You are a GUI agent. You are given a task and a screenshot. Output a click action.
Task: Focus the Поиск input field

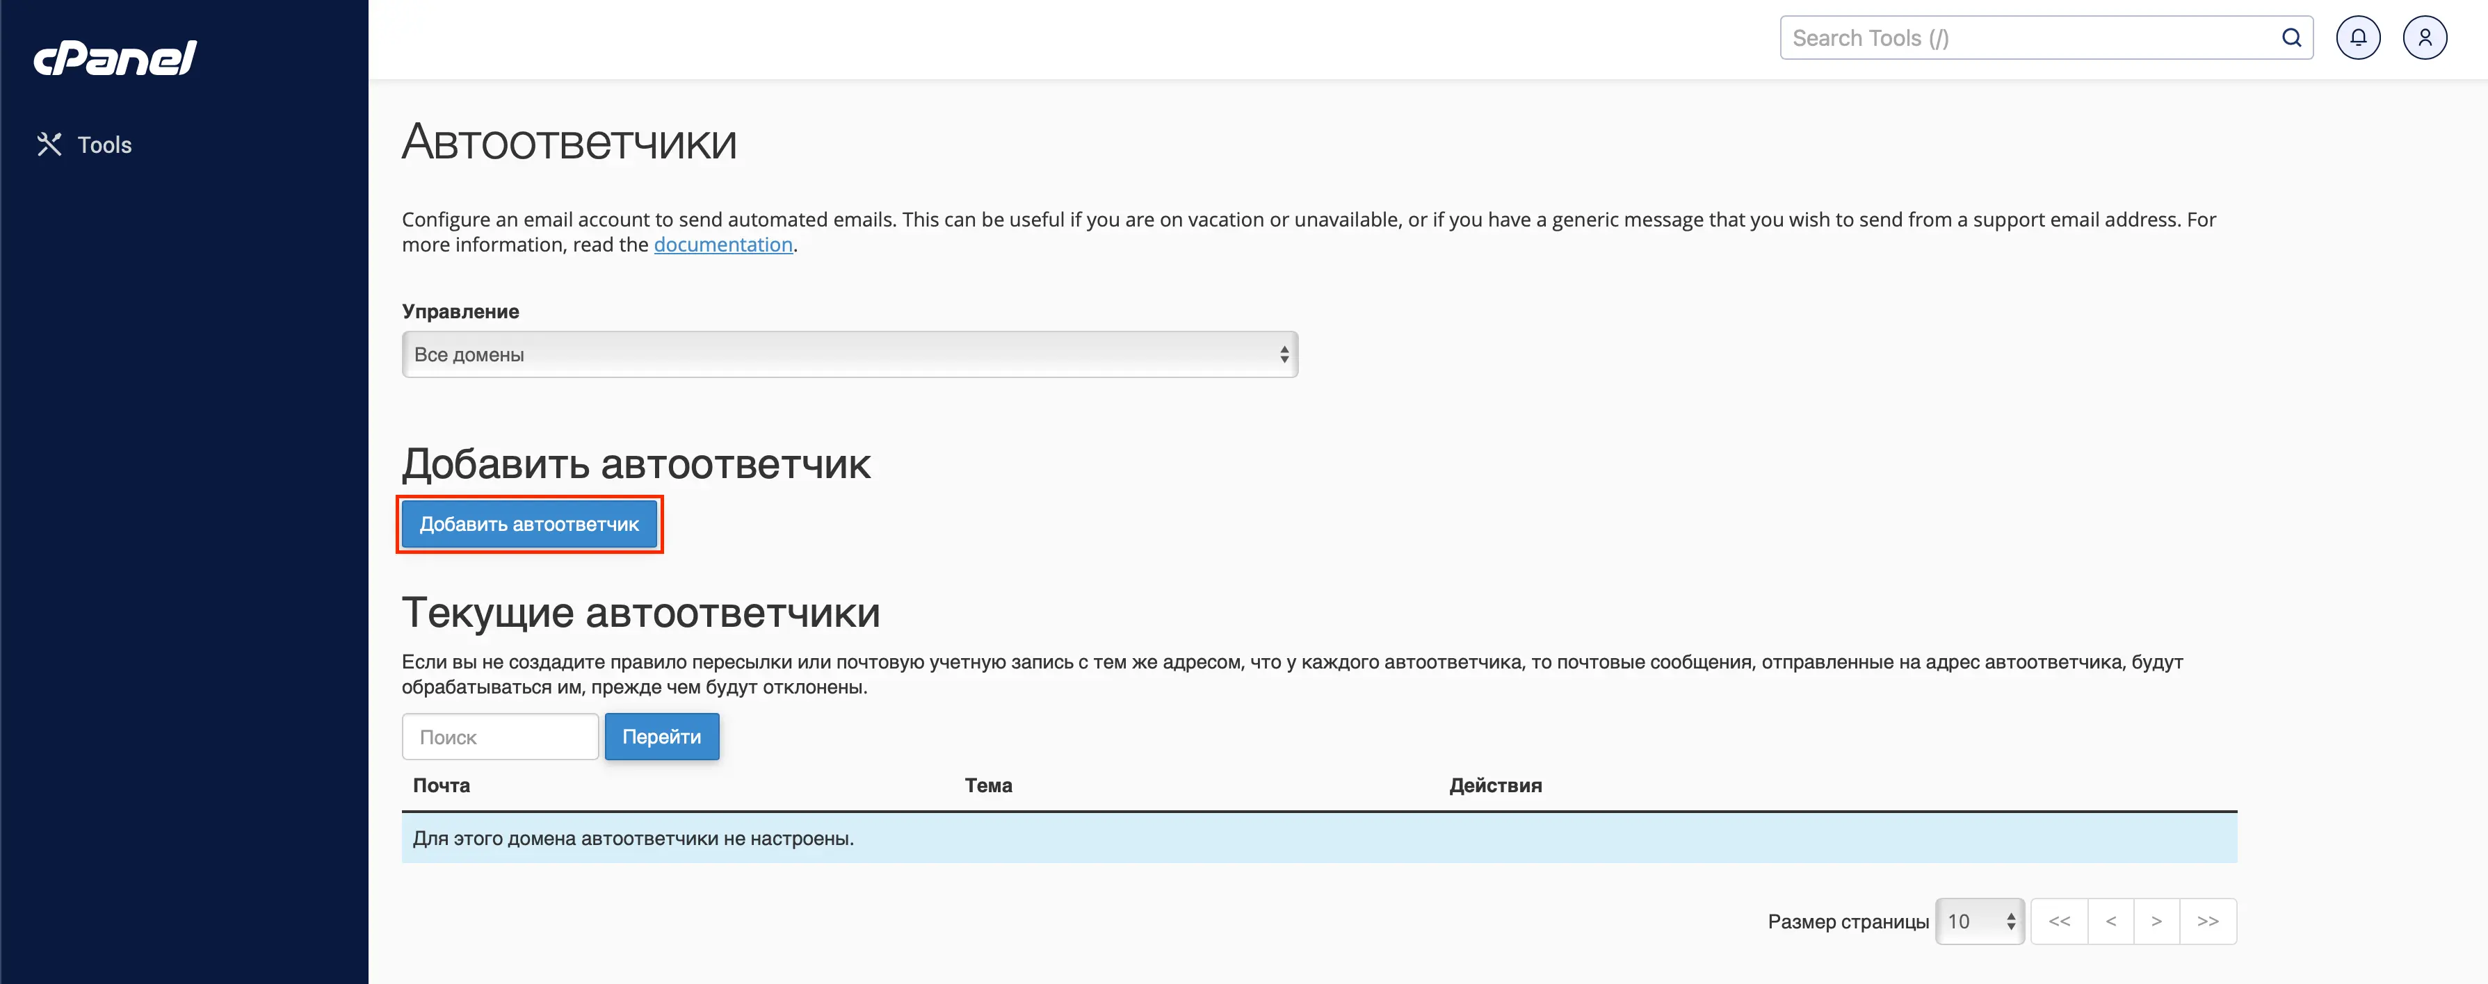[x=500, y=737]
